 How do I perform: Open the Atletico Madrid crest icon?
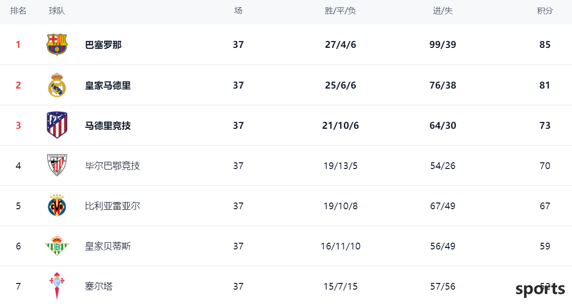tap(57, 125)
